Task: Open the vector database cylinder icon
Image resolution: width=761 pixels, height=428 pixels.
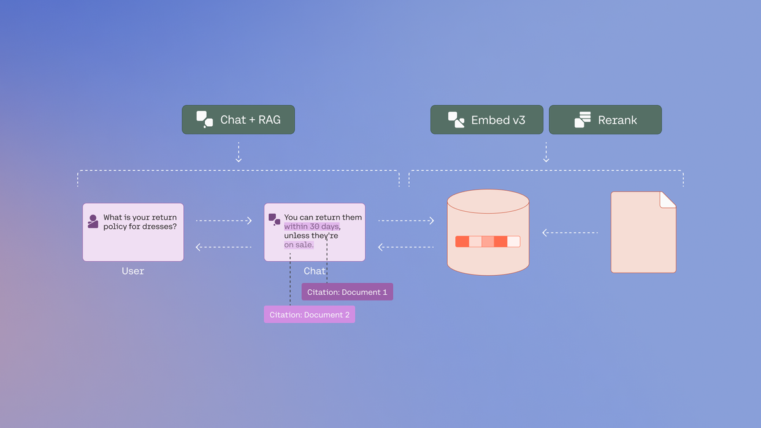Action: (x=488, y=231)
